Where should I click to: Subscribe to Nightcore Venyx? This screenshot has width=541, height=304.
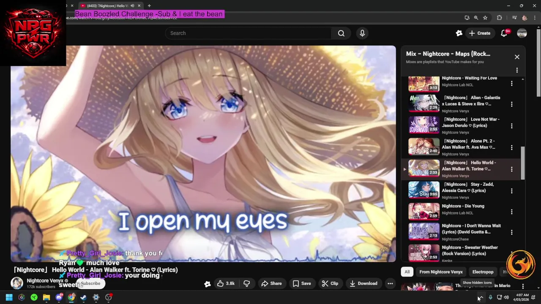click(x=90, y=284)
